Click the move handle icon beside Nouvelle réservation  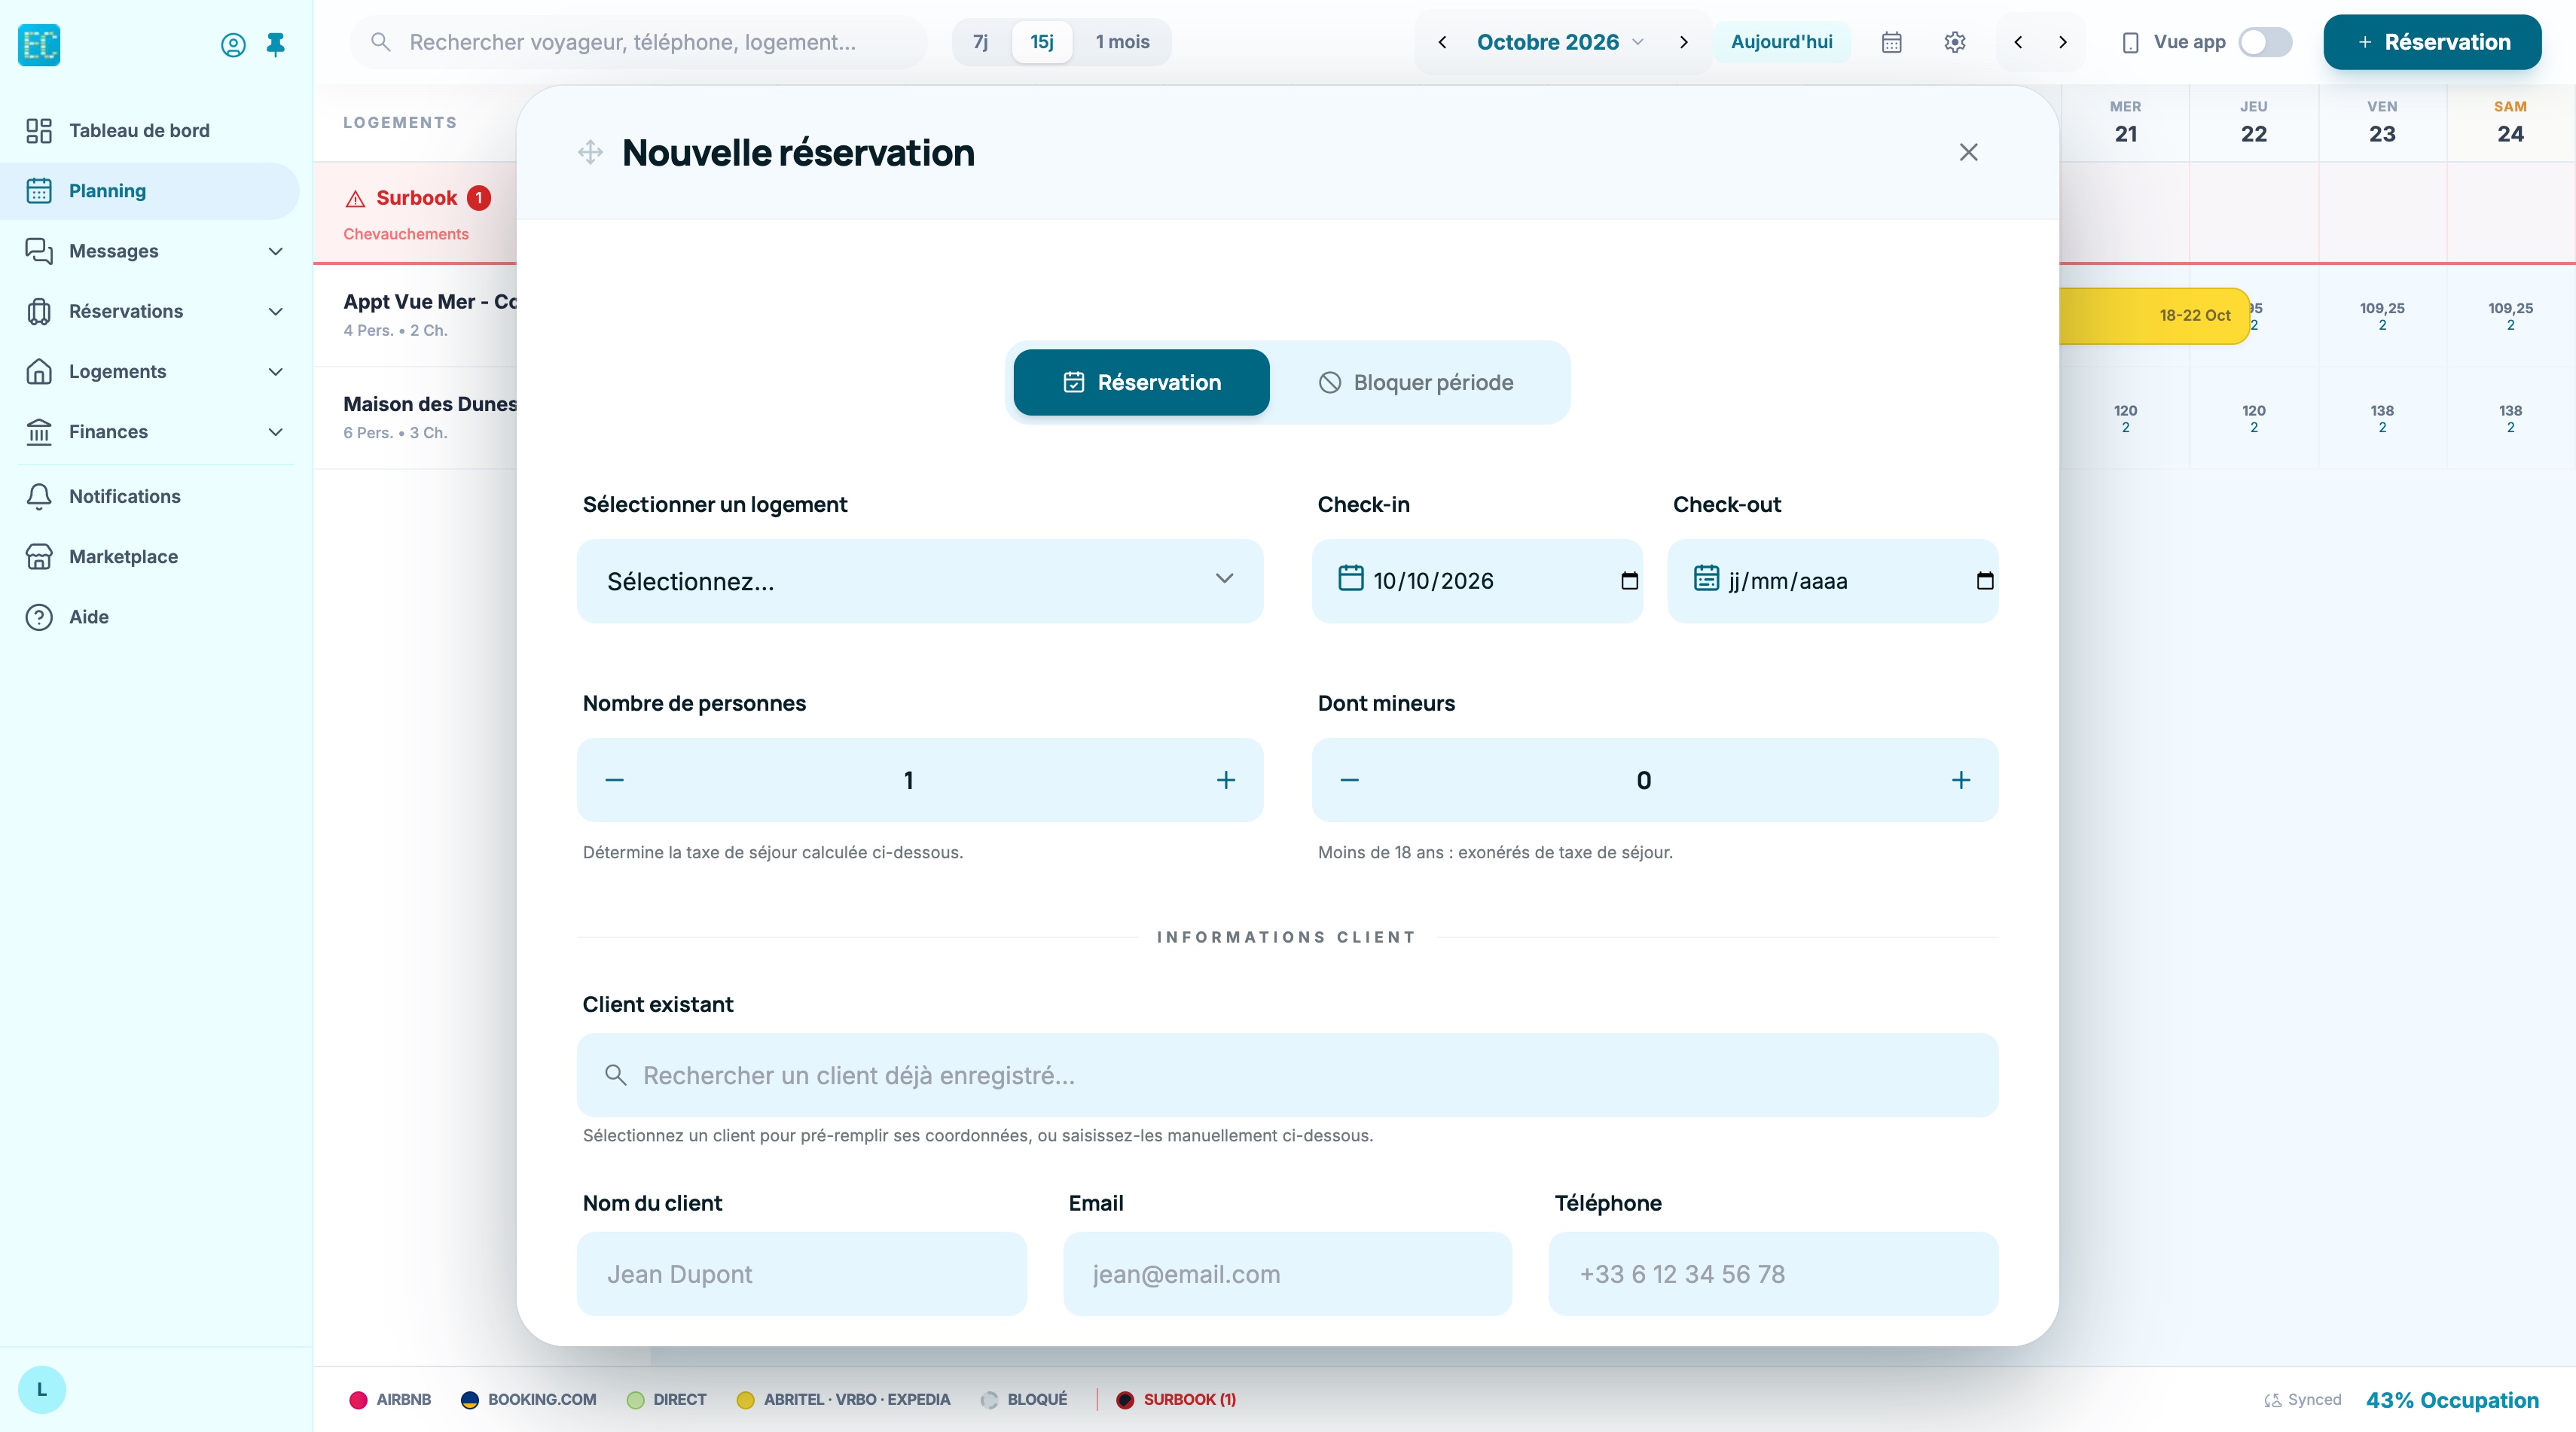[x=590, y=152]
